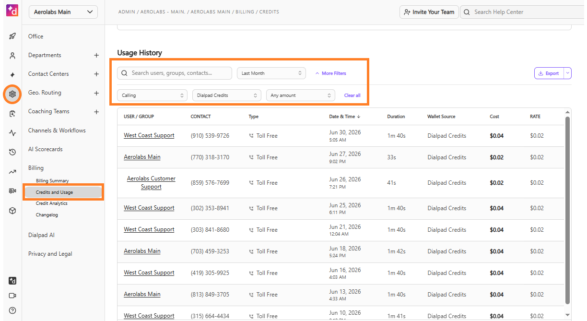The image size is (587, 321).
Task: Open the person profile icon in sidebar
Action: tap(12, 56)
